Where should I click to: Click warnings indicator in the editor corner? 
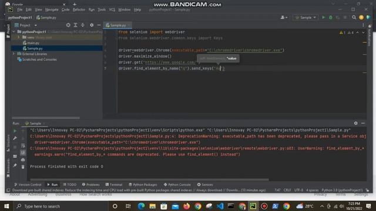coord(347,32)
